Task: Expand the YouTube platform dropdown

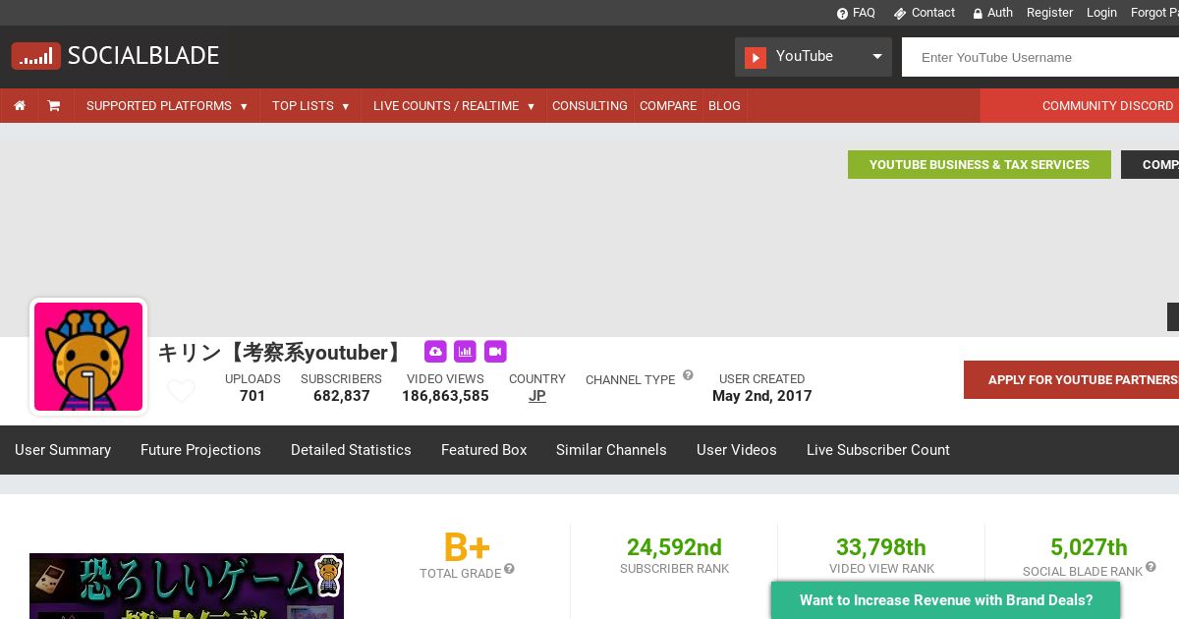Action: (x=814, y=57)
